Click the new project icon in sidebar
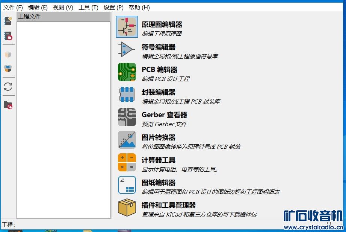The image size is (346, 232). point(8,21)
